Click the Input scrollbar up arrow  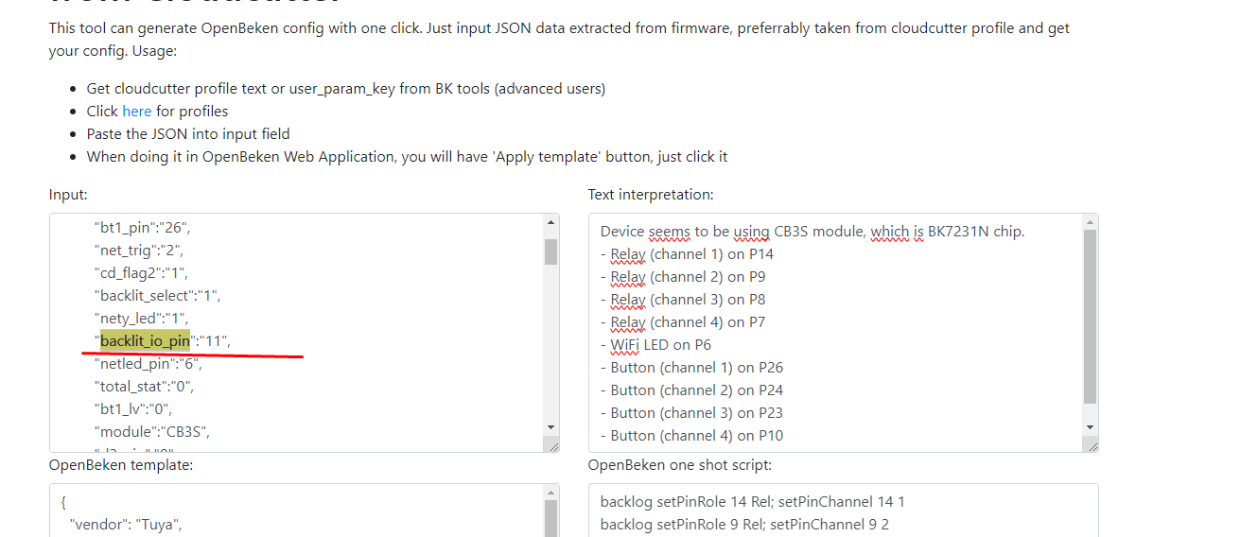[x=550, y=223]
